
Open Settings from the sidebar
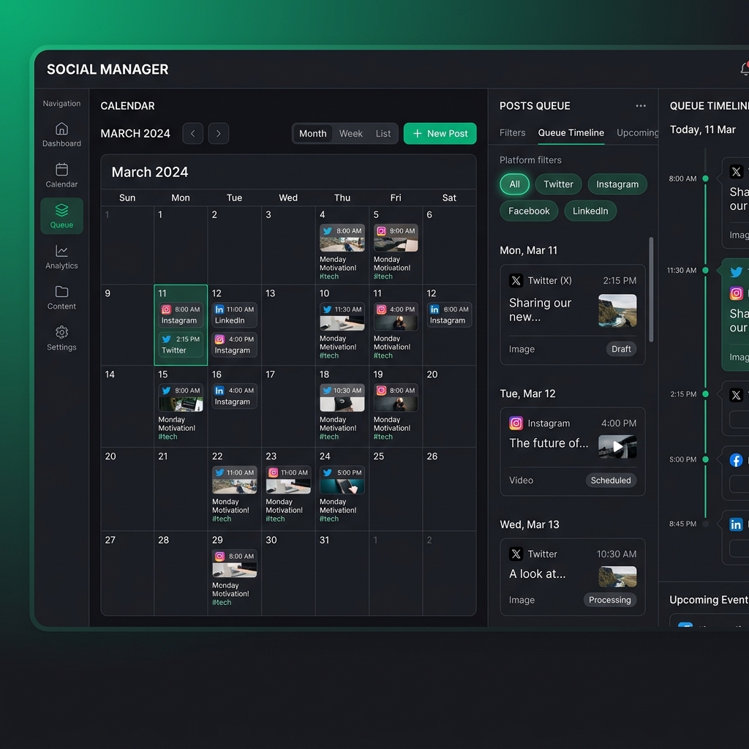[61, 338]
